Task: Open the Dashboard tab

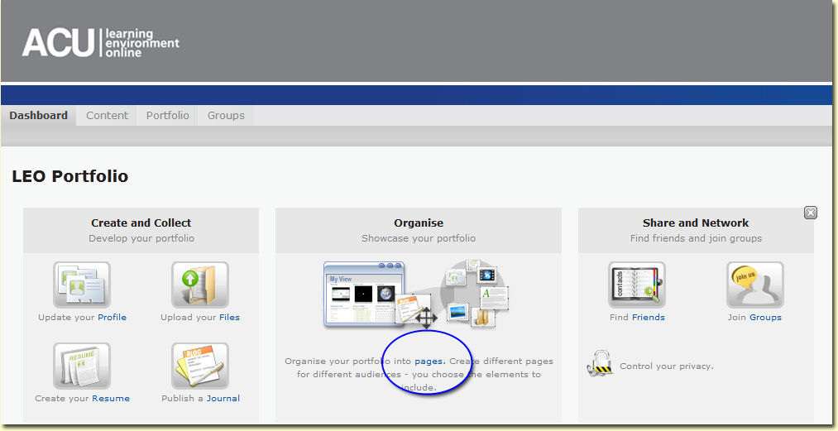Action: pos(38,116)
